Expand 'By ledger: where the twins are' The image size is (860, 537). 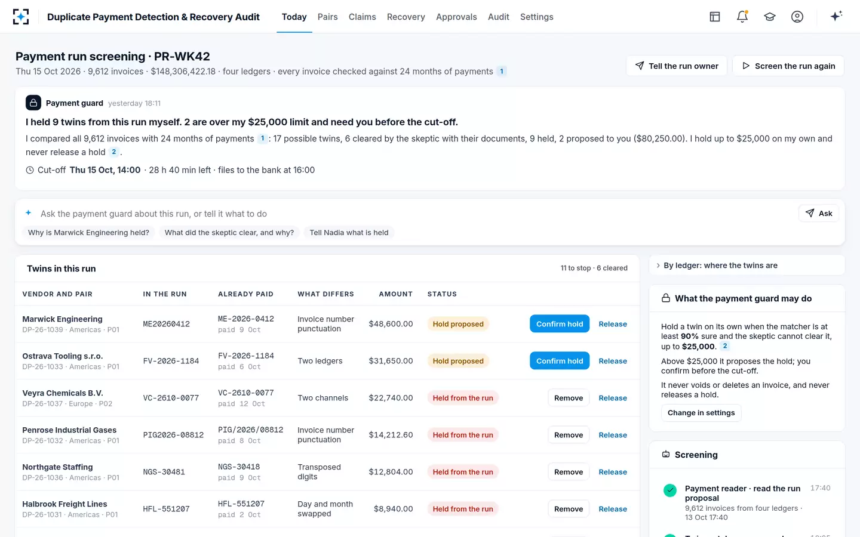click(747, 266)
